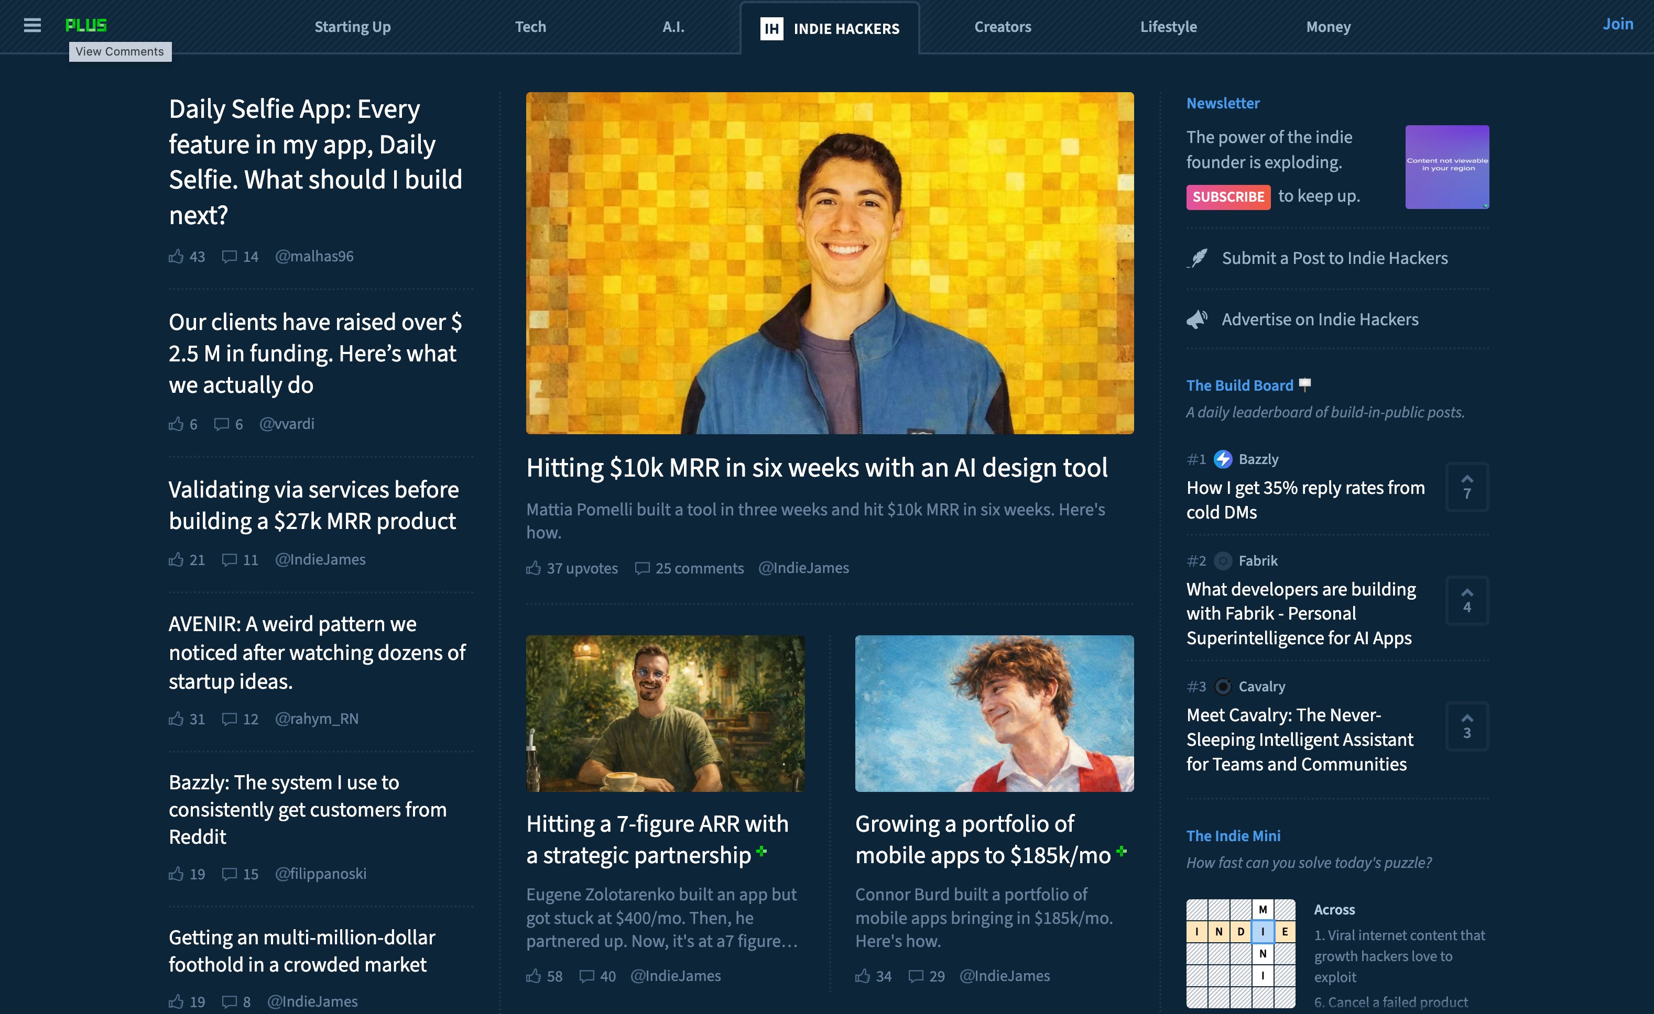
Task: Upvote the Fabrik build board post
Action: click(1467, 600)
